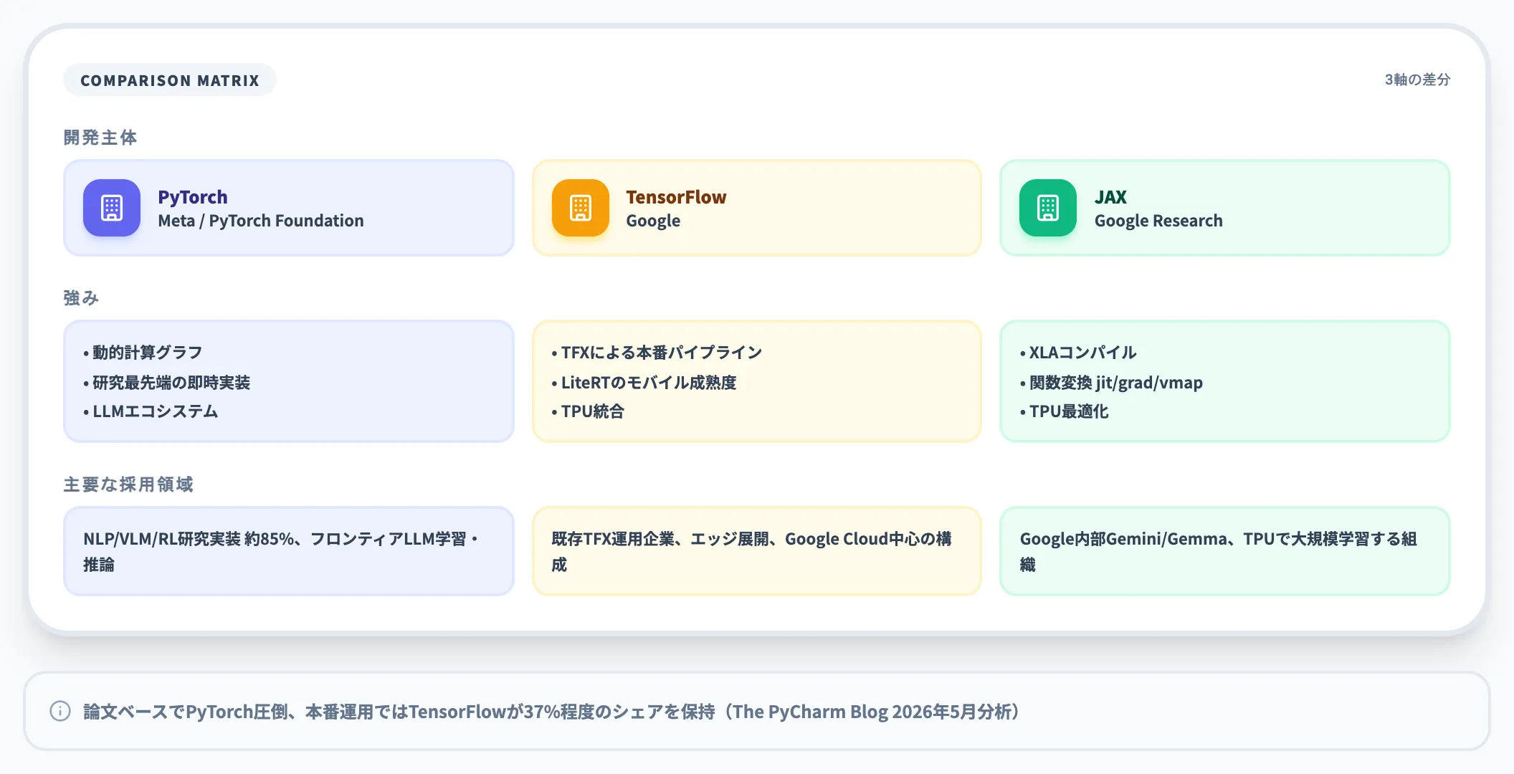Click the '主要な採用領域' section heading
The height and width of the screenshot is (774, 1514).
(128, 484)
